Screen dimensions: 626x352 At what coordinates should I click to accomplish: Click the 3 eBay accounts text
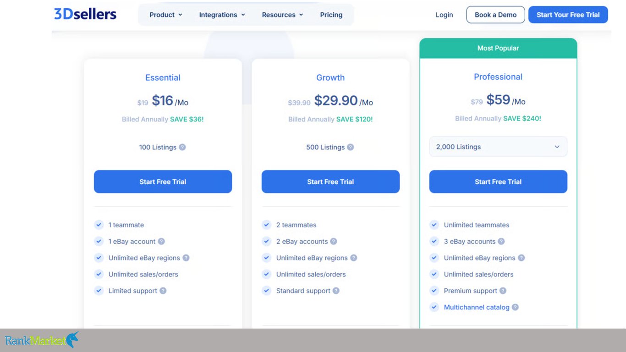point(470,242)
